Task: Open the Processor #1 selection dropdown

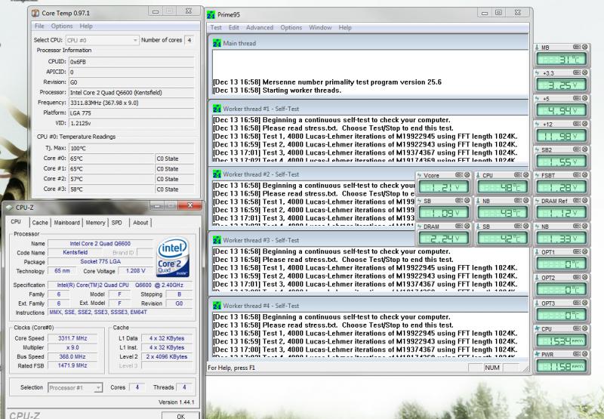Action: (75, 388)
